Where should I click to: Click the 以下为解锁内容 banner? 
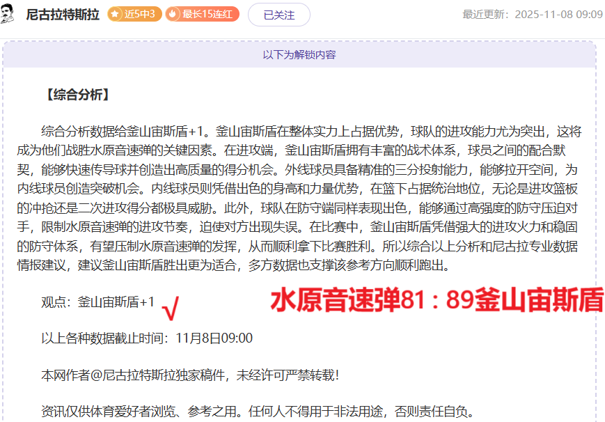click(299, 54)
